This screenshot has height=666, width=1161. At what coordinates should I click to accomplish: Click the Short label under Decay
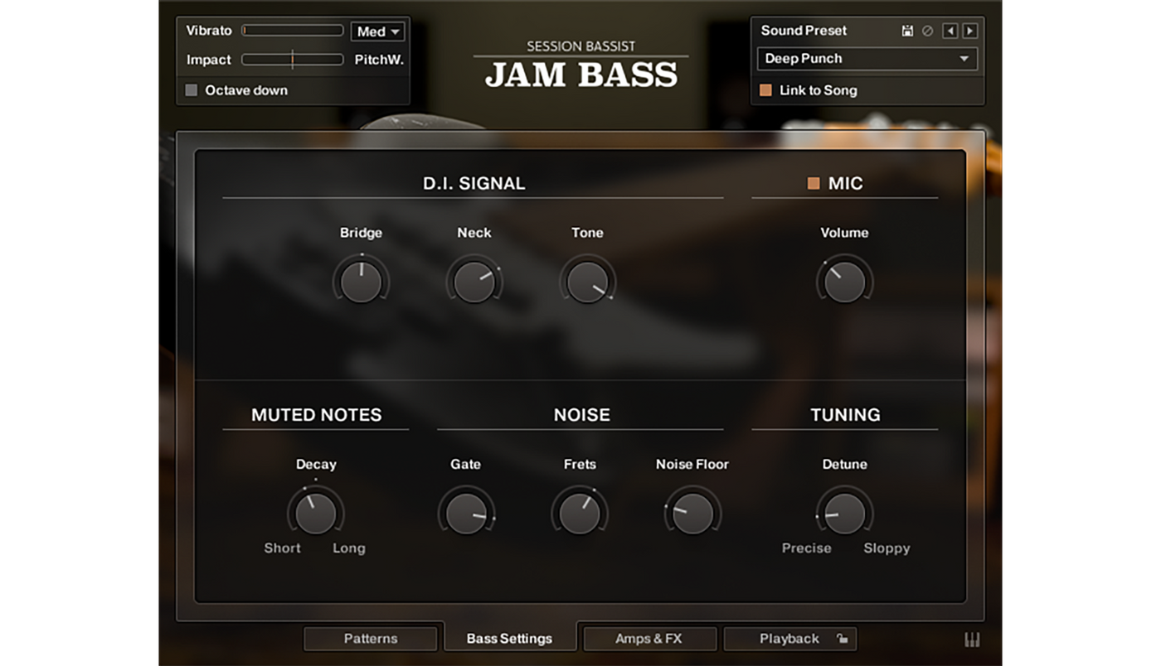[282, 548]
